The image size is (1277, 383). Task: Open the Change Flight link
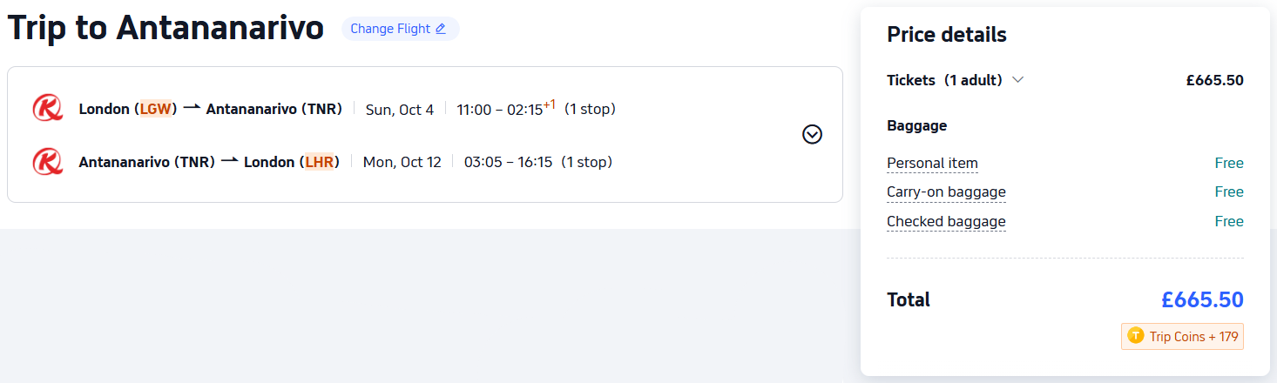pos(390,29)
